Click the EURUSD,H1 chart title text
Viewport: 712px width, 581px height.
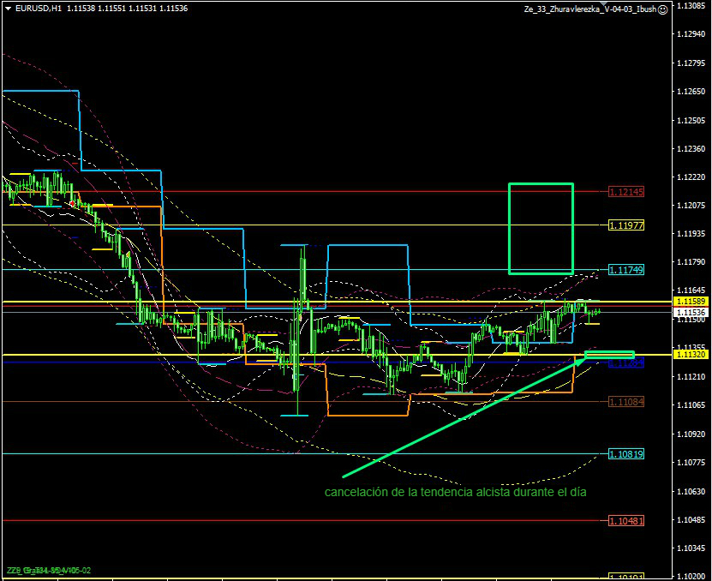(x=39, y=8)
